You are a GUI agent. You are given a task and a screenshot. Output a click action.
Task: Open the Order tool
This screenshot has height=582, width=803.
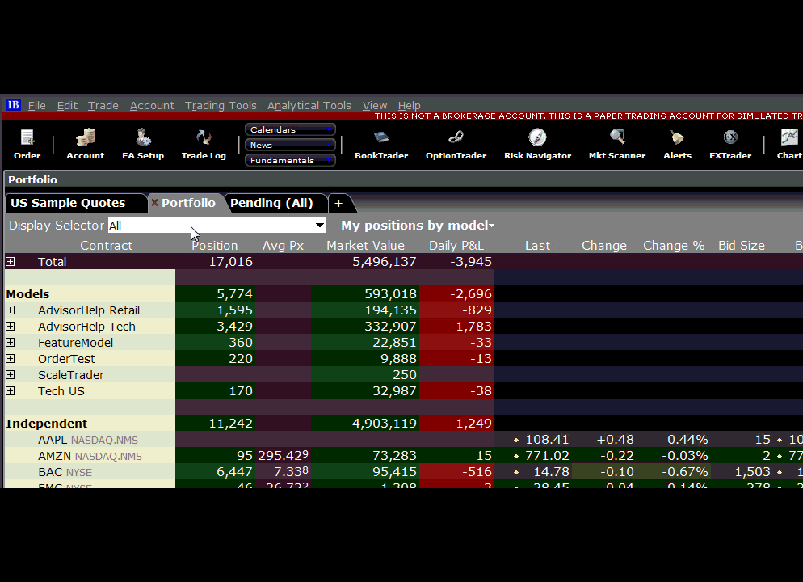pos(27,143)
